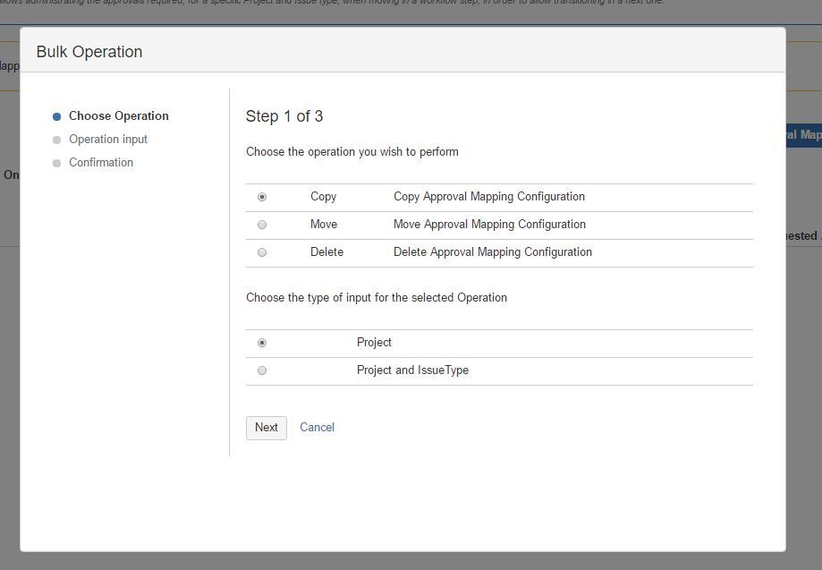Cancel the bulk operation dialog
This screenshot has width=822, height=570.
click(x=317, y=428)
